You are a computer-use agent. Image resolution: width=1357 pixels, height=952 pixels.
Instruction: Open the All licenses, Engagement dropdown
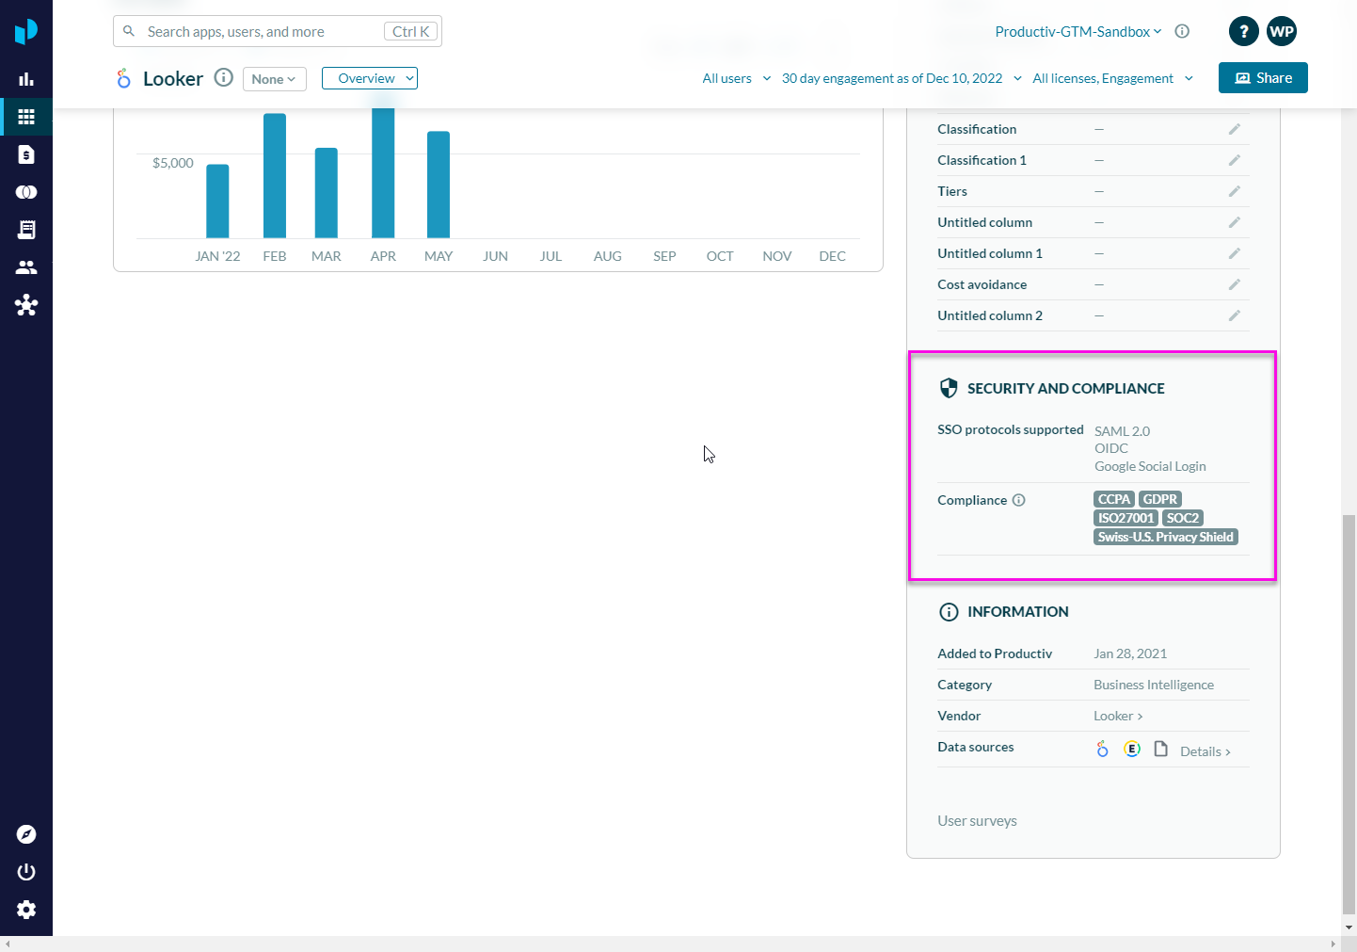(1112, 78)
